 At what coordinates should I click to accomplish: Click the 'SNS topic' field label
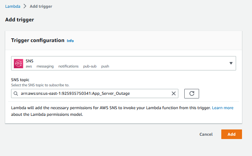(x=20, y=80)
